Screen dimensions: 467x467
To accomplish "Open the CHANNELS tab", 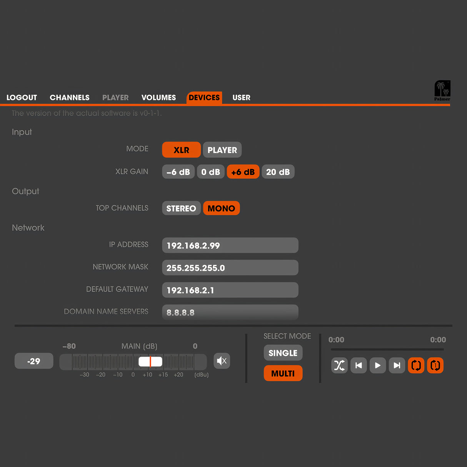I will click(x=70, y=98).
